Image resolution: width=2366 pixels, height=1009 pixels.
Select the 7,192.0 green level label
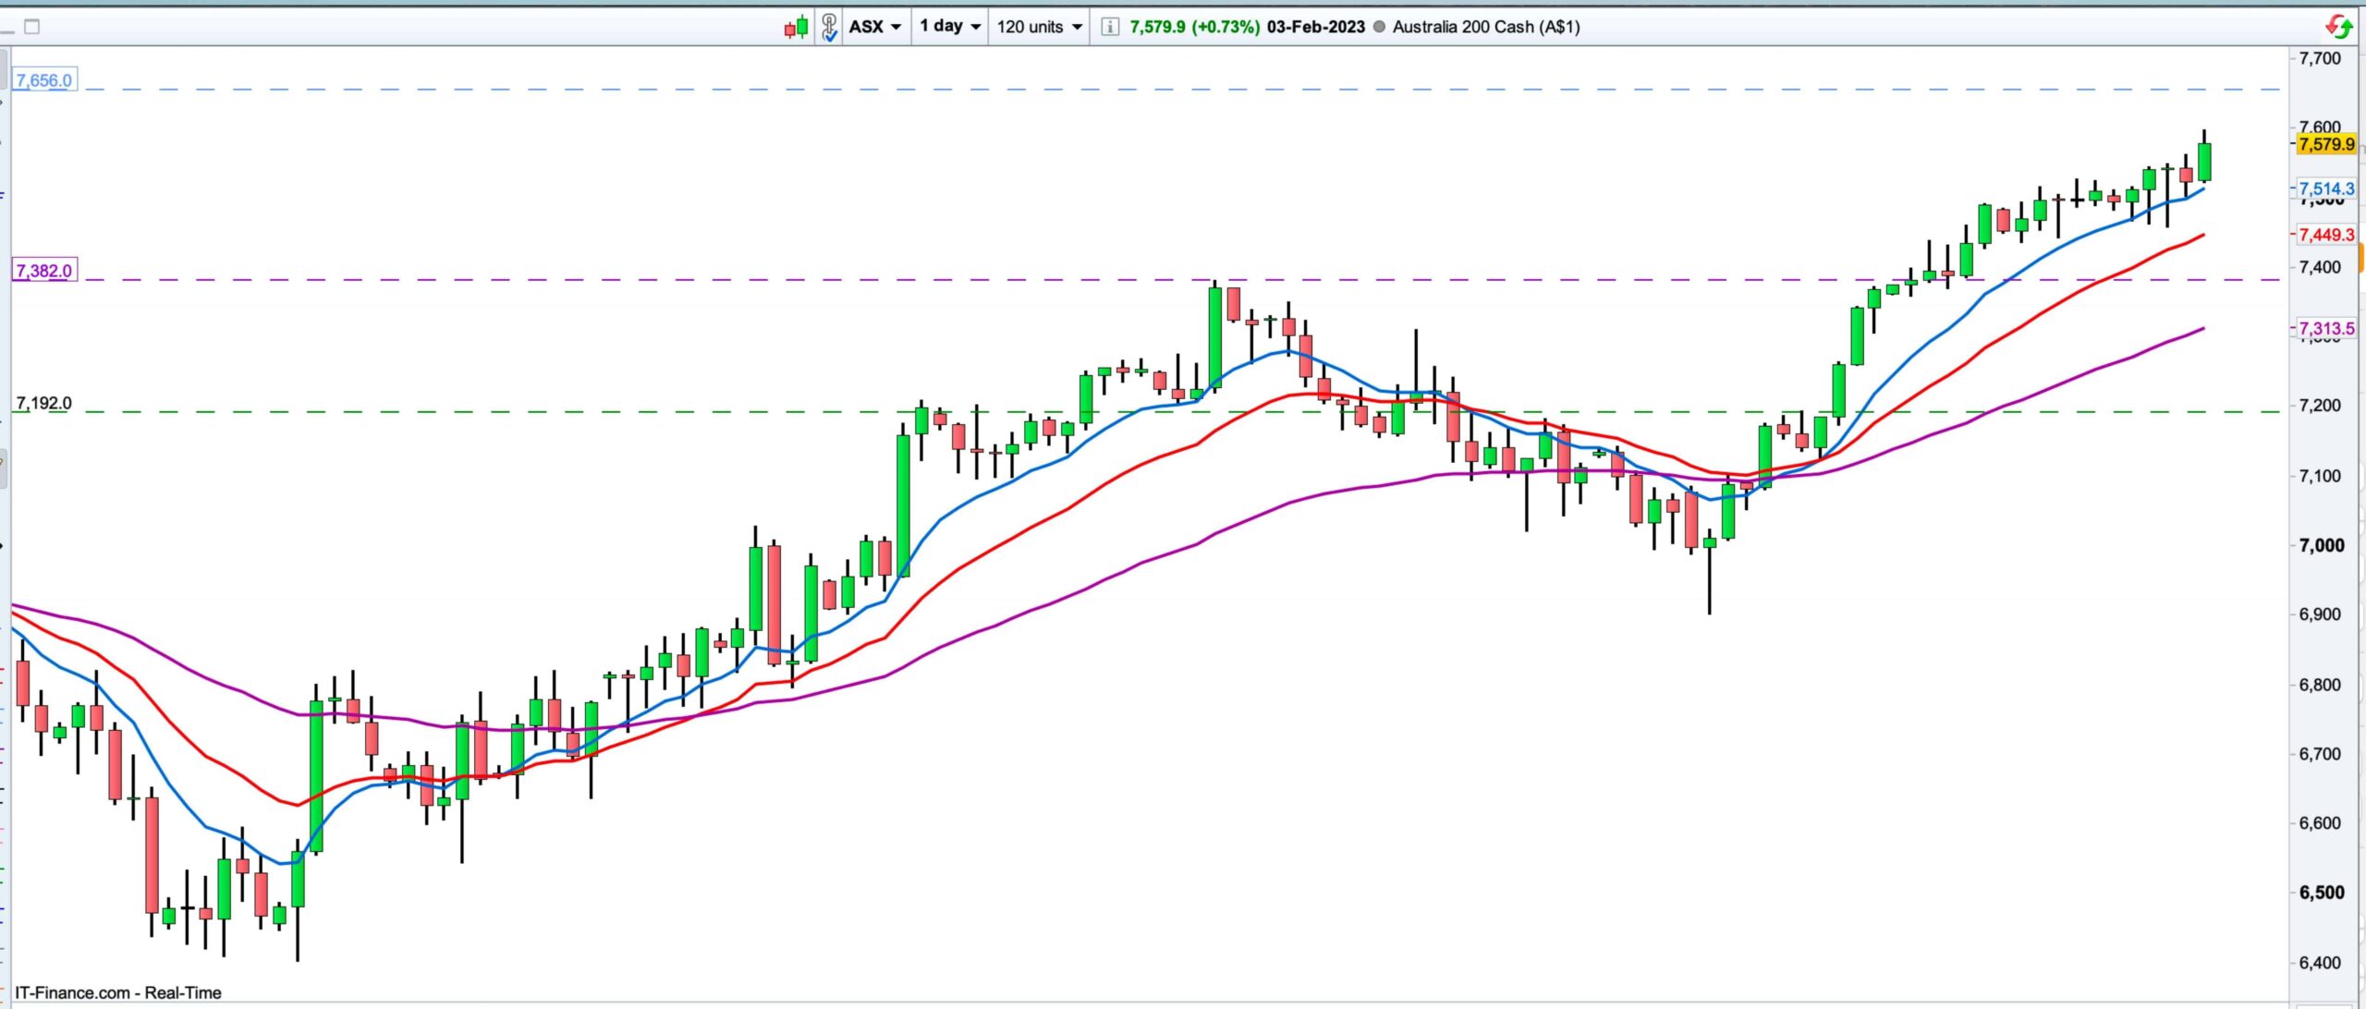[43, 404]
